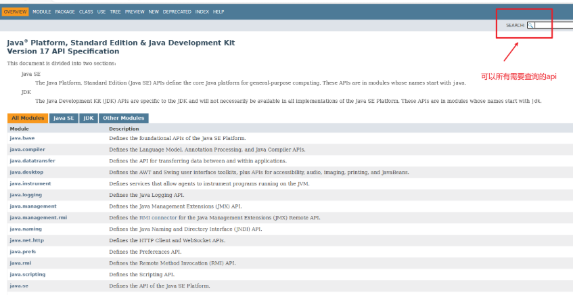Click the Version 17 API Specification heading
The image size is (573, 295).
click(x=63, y=51)
